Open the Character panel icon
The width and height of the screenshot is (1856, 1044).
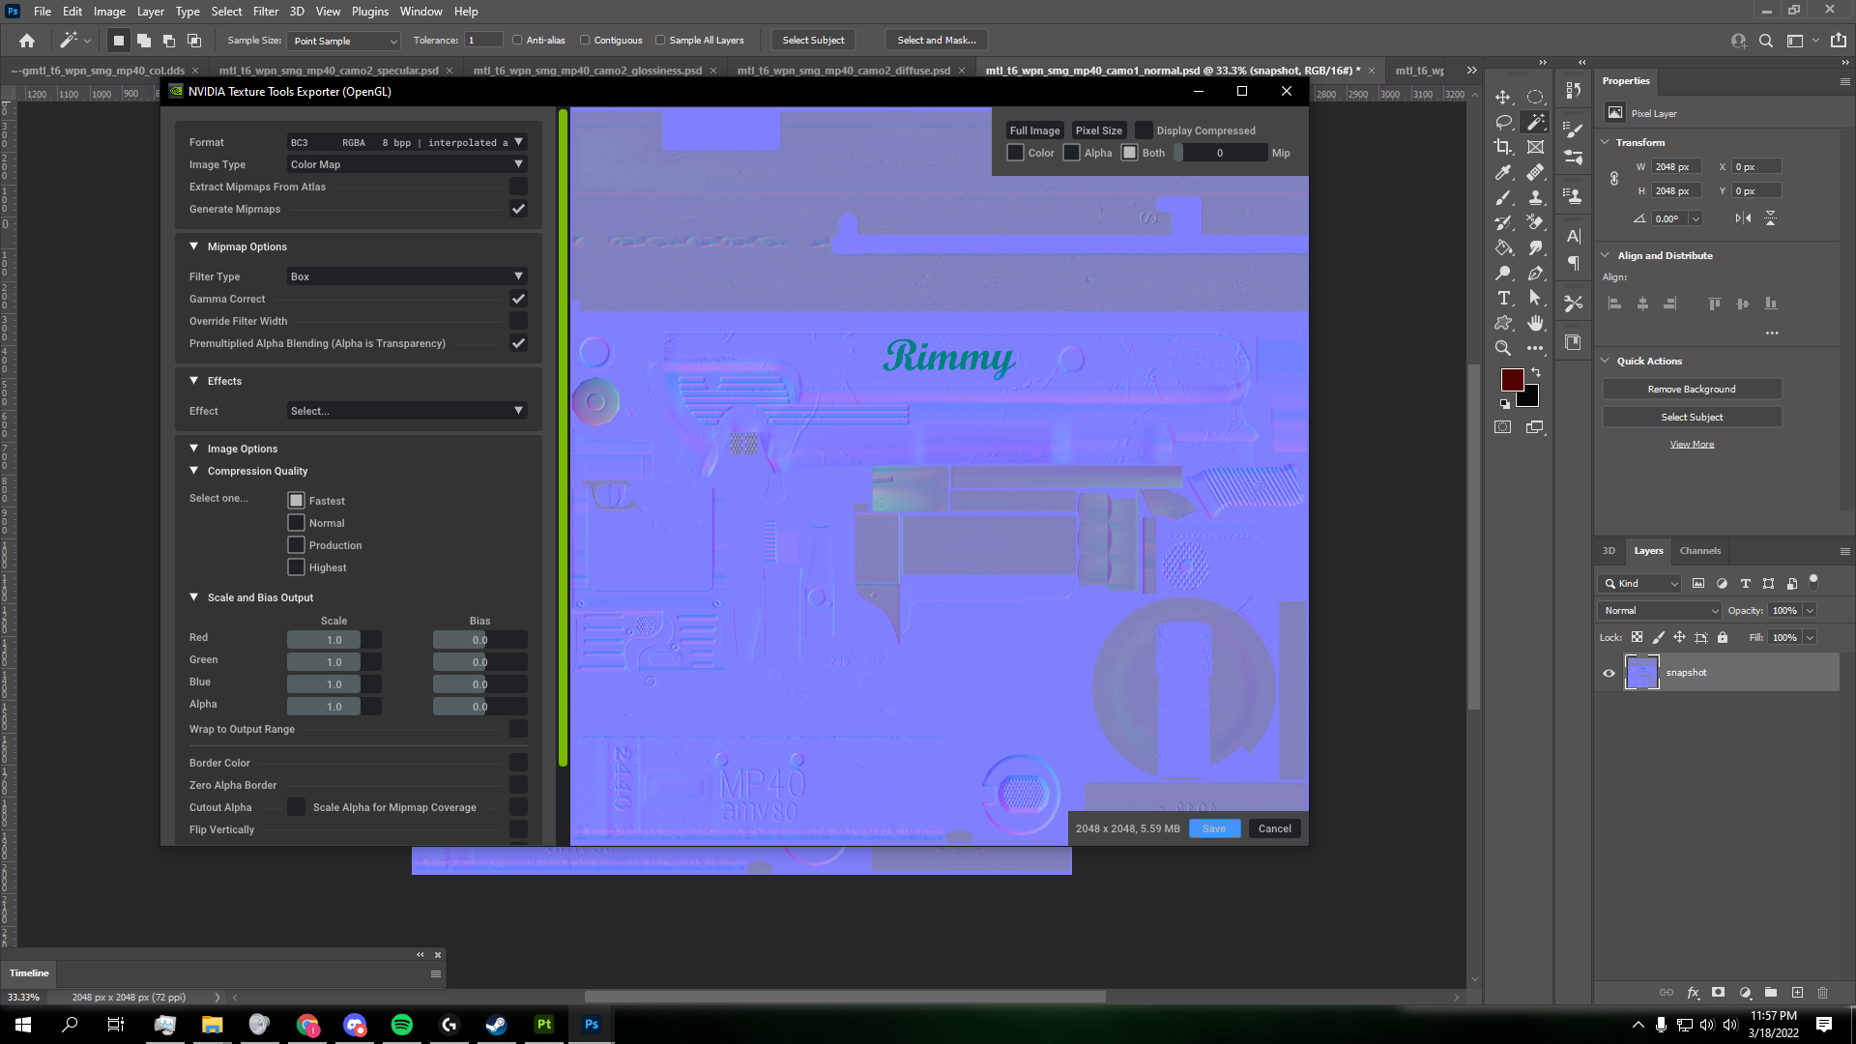1574,236
